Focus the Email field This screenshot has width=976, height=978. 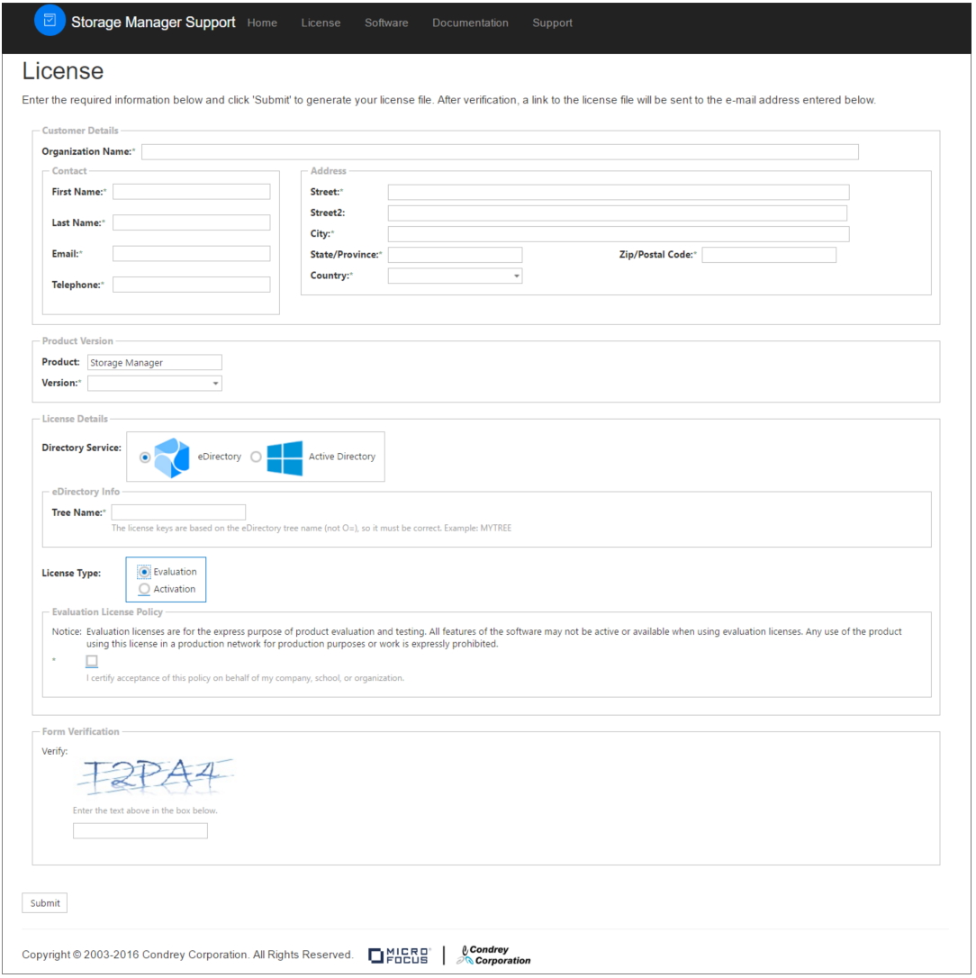[x=192, y=254]
